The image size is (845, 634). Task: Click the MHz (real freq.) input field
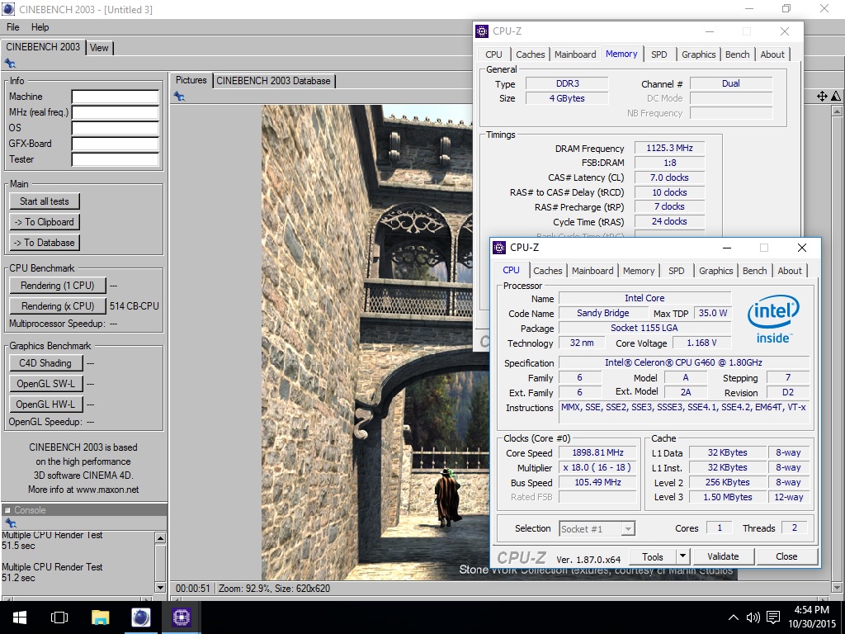tap(116, 112)
